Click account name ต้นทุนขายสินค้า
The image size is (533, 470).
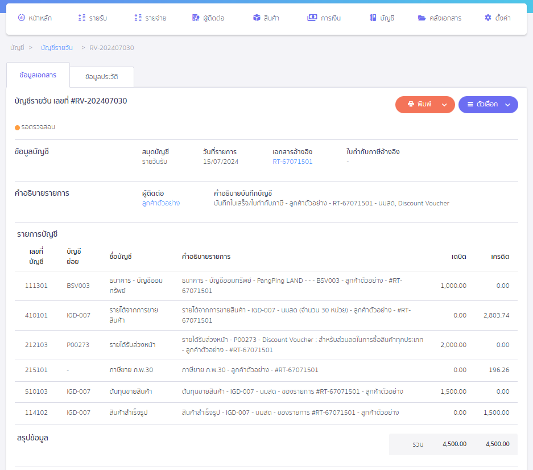coord(130,391)
